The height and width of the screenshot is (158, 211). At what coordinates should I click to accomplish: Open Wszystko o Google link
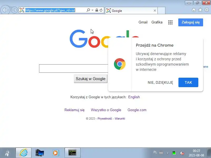(x=106, y=110)
